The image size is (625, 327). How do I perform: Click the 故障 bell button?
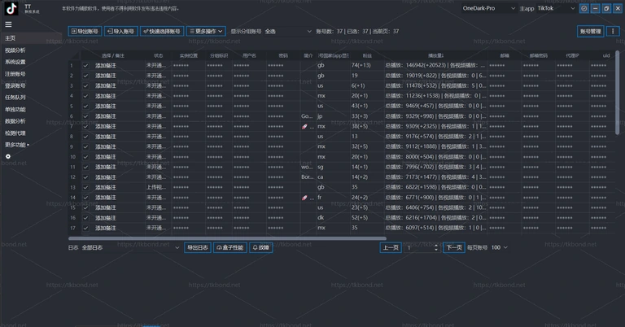pyautogui.click(x=261, y=248)
